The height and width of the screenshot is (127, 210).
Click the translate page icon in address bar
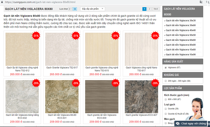[201, 2]
